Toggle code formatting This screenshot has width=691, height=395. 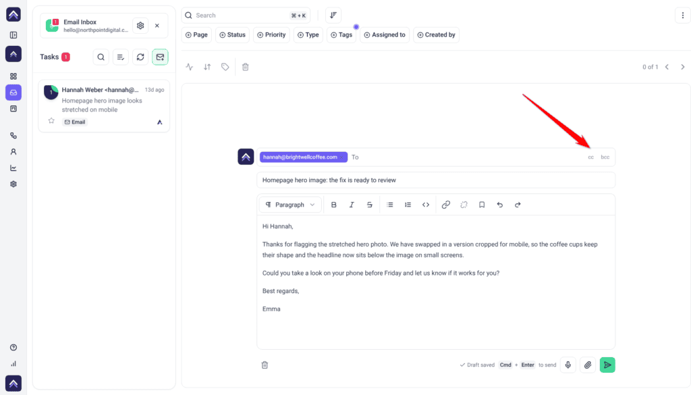click(x=426, y=205)
